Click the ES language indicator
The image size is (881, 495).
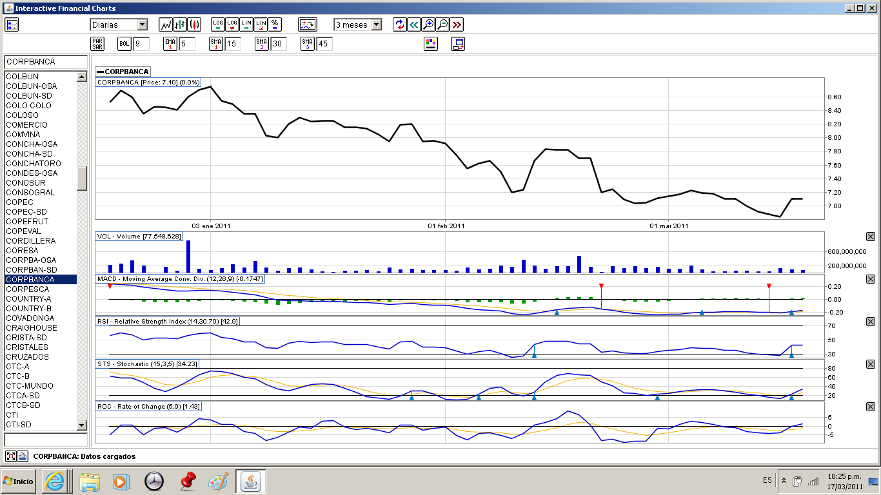pos(767,480)
